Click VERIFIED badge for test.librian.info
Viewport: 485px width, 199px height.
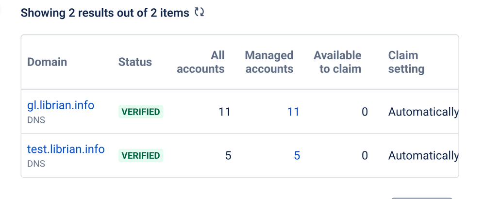tap(141, 155)
